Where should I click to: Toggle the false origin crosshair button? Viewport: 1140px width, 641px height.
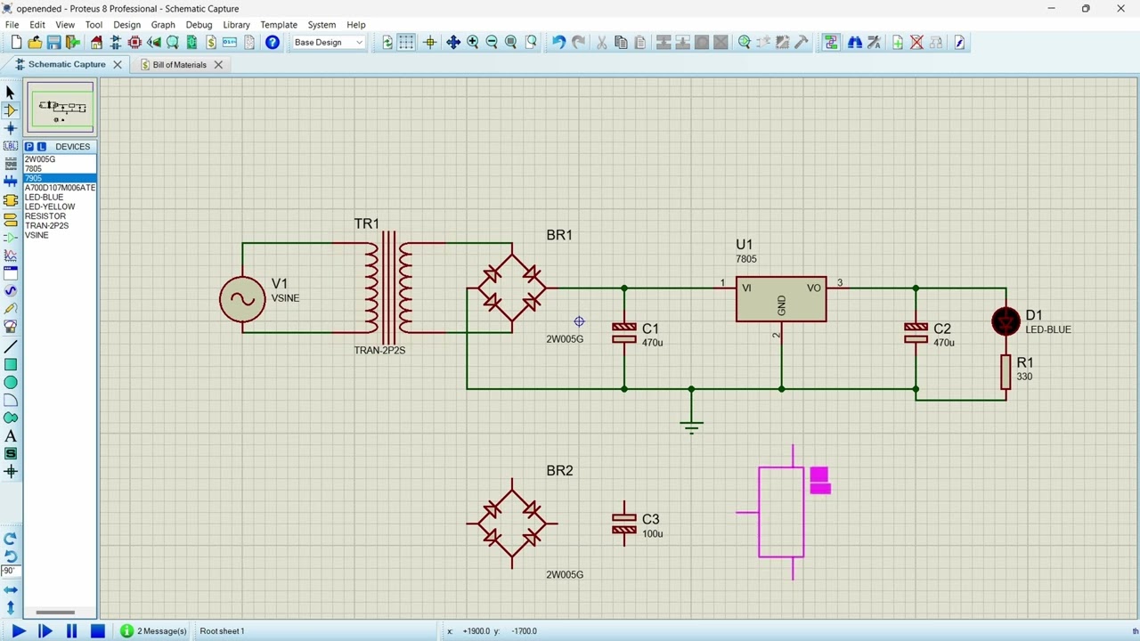430,42
